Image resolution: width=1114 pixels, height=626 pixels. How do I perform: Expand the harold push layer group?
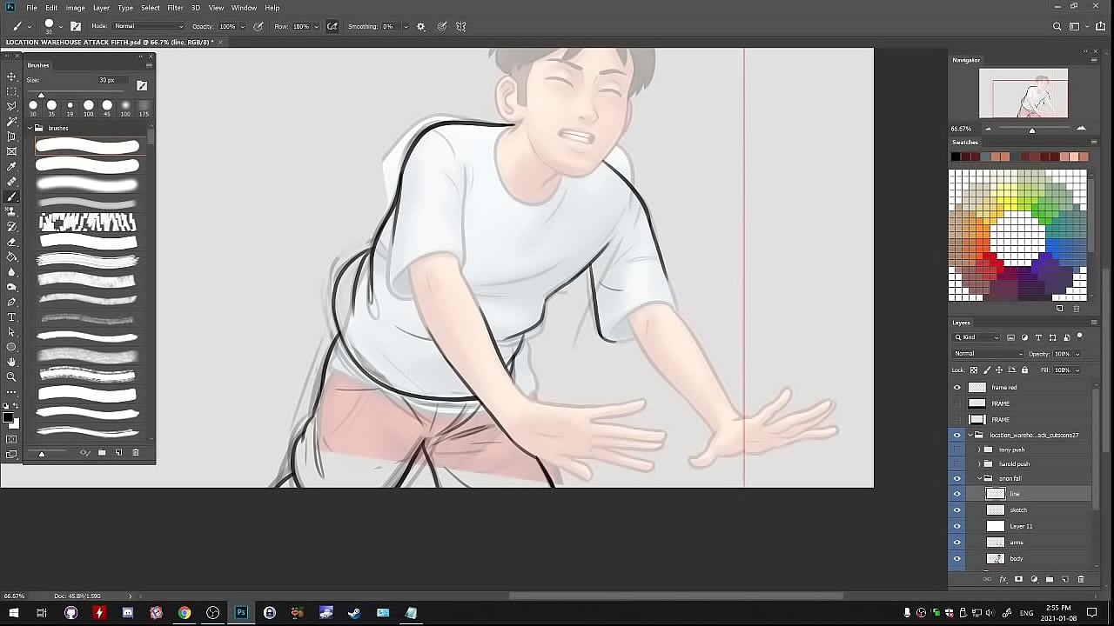[x=979, y=464]
